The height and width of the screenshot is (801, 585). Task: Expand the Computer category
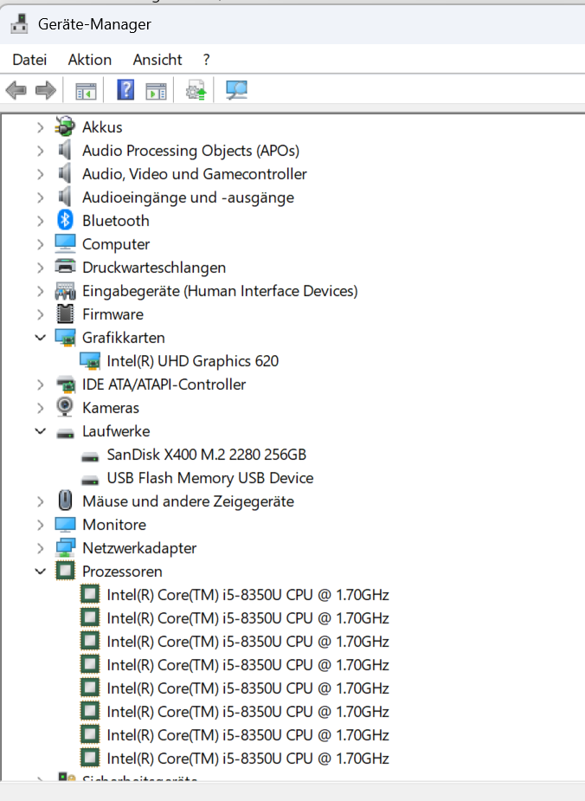(41, 244)
